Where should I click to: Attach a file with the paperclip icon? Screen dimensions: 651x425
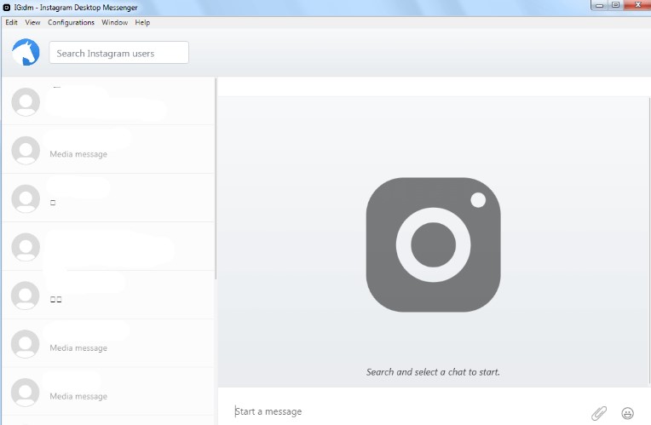pos(599,413)
